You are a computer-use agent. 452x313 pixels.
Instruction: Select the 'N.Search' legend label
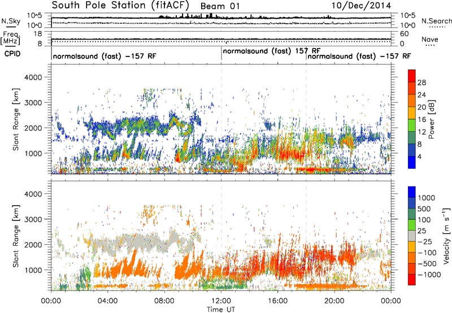coord(436,21)
